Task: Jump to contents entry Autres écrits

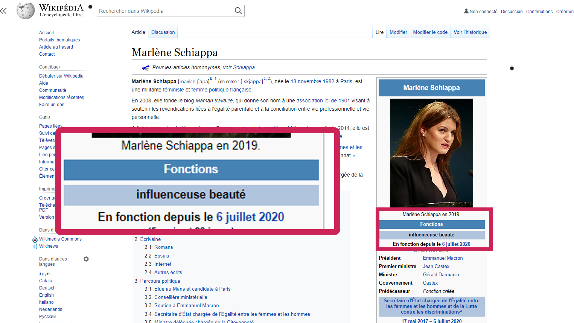Action: (x=168, y=273)
